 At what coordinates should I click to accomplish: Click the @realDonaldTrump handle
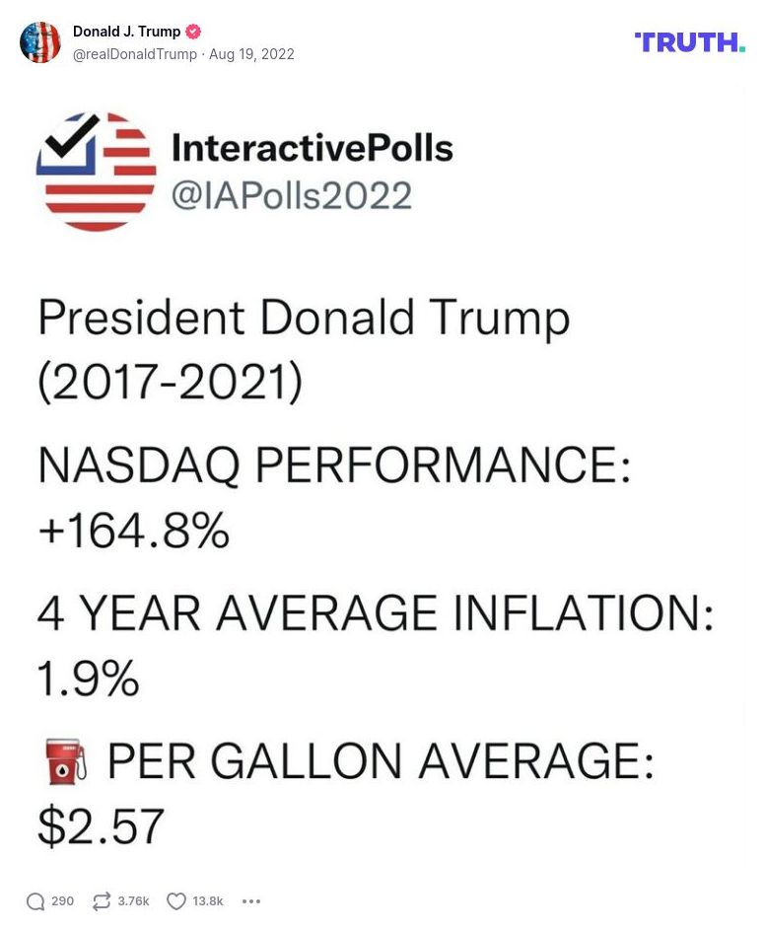pyautogui.click(x=135, y=54)
